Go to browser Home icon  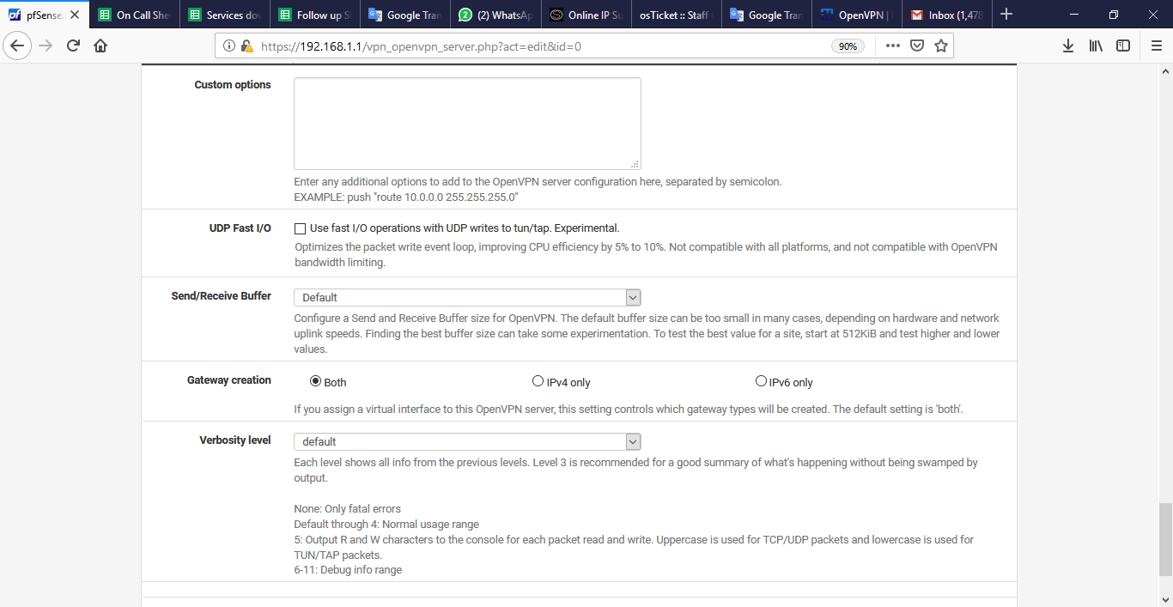click(101, 46)
